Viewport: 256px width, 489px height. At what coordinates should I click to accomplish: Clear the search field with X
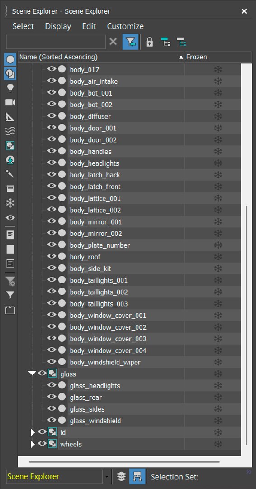click(x=114, y=42)
